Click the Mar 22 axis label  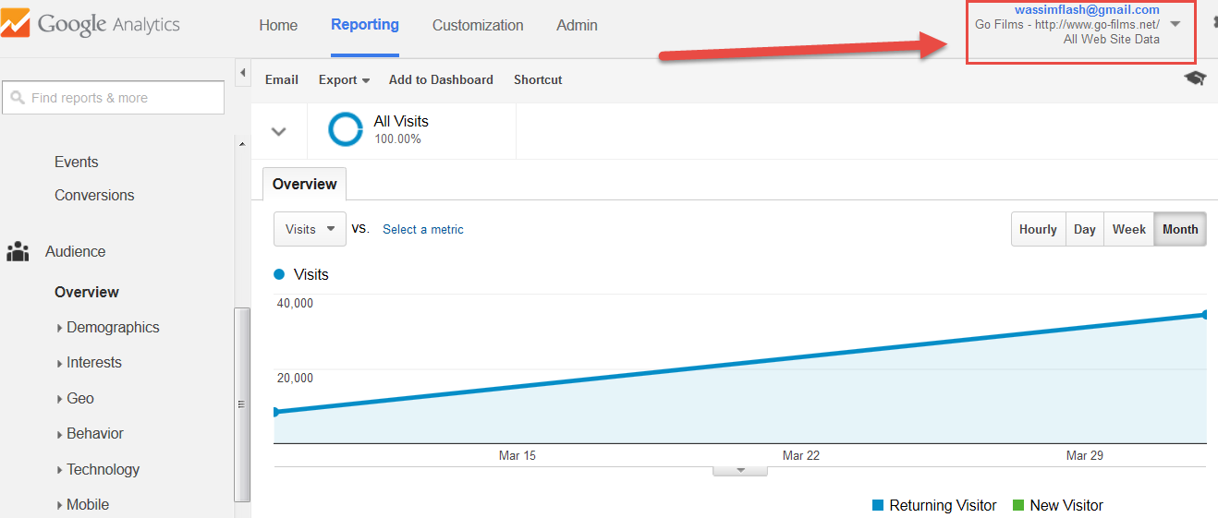click(800, 456)
